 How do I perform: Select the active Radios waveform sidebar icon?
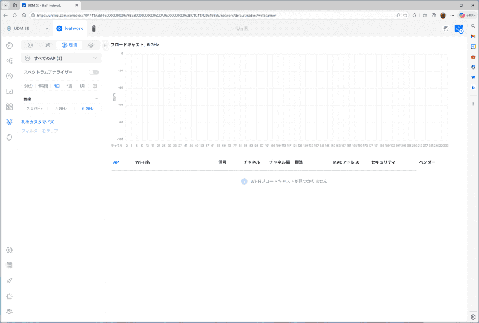point(9,122)
